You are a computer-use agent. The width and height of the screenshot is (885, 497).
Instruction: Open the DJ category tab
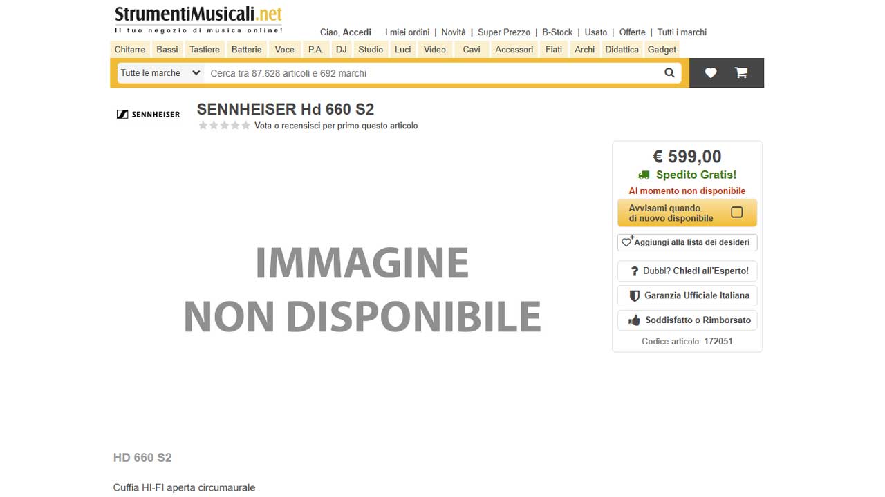click(x=342, y=50)
